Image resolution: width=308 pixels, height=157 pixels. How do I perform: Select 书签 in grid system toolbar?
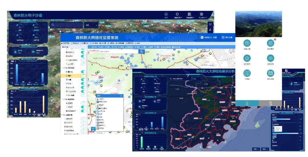point(137,43)
